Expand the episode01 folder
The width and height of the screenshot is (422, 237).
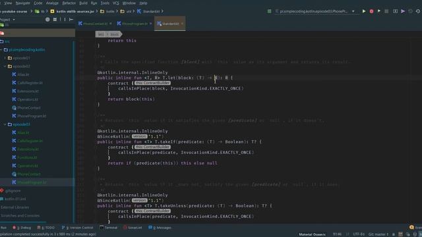(5, 58)
